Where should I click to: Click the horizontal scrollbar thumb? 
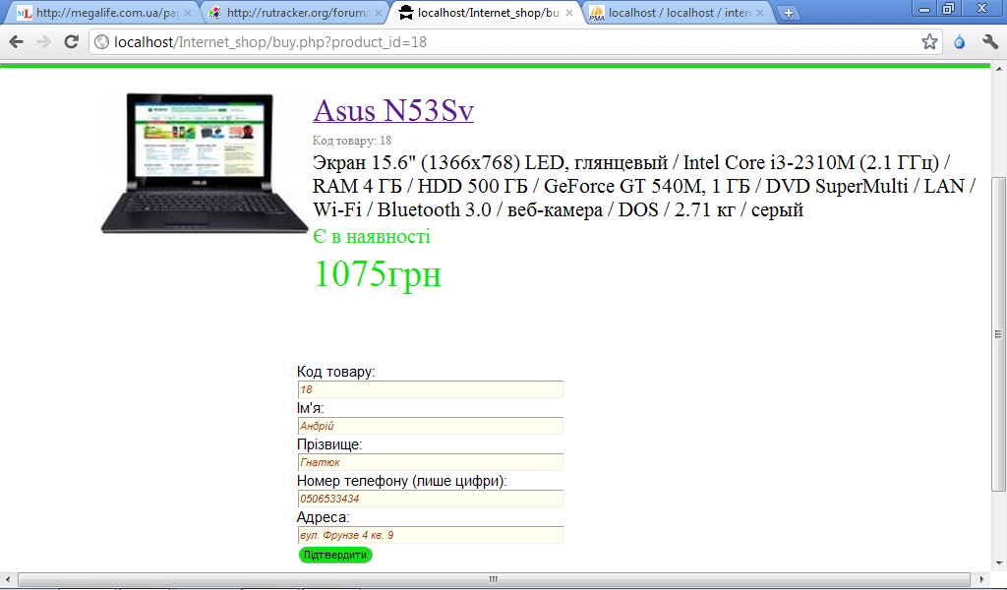click(x=494, y=579)
